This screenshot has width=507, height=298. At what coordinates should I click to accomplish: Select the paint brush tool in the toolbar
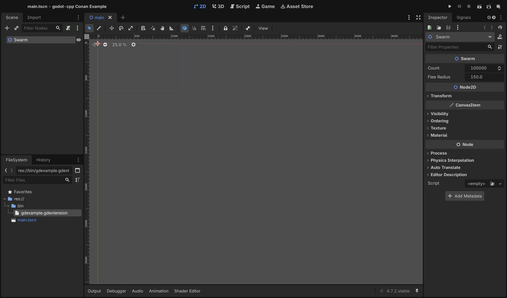pyautogui.click(x=99, y=28)
